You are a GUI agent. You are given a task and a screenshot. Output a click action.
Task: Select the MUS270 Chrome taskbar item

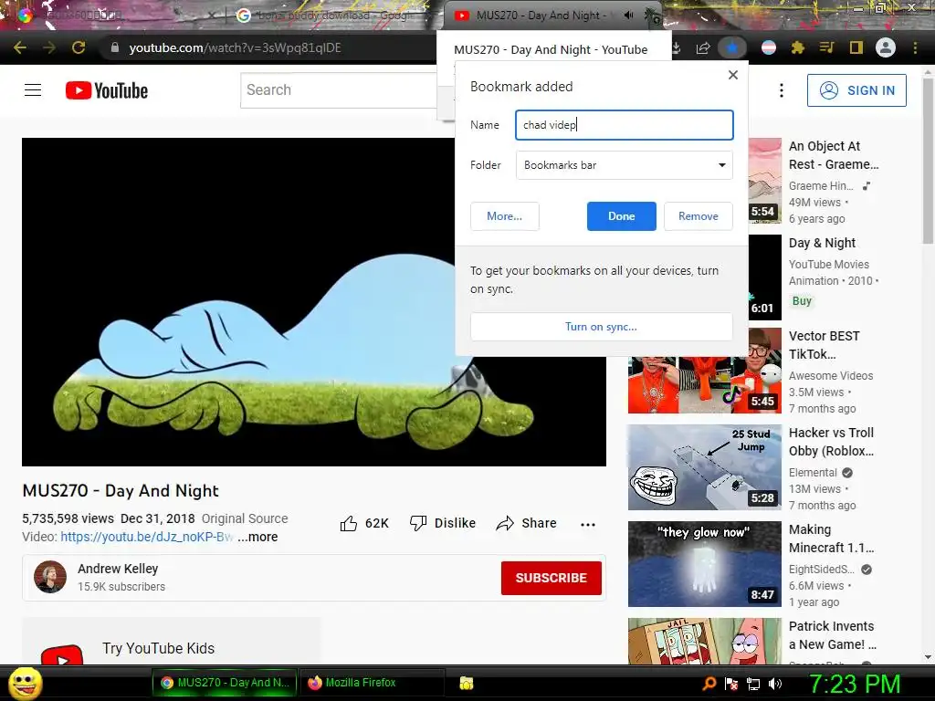pos(225,683)
